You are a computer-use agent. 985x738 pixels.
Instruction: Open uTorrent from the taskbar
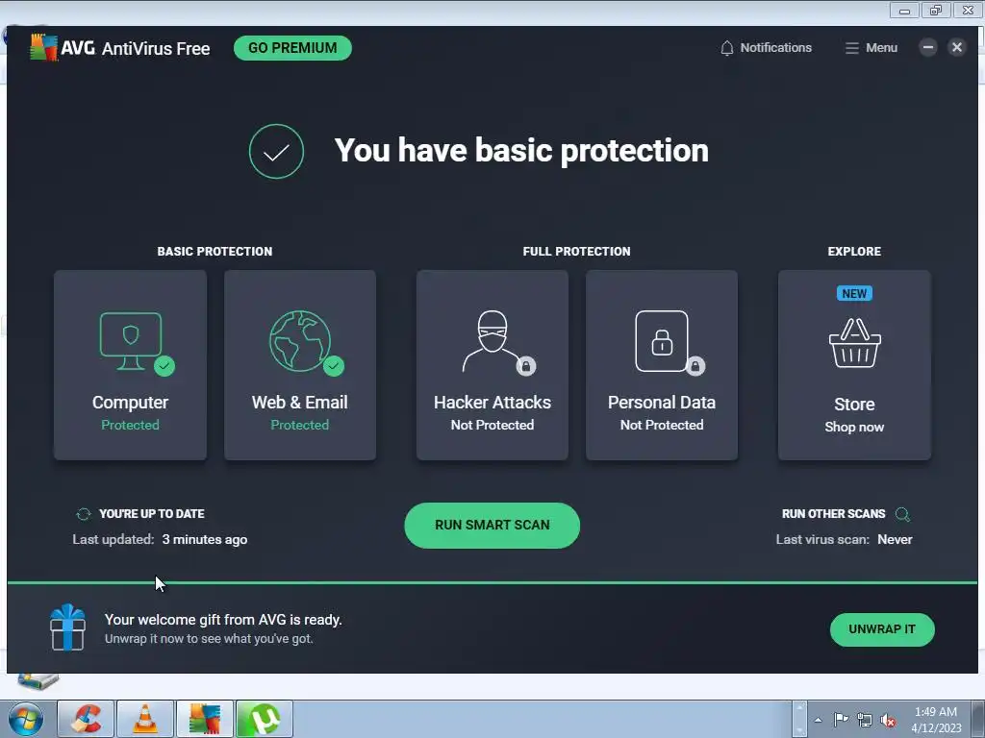264,719
